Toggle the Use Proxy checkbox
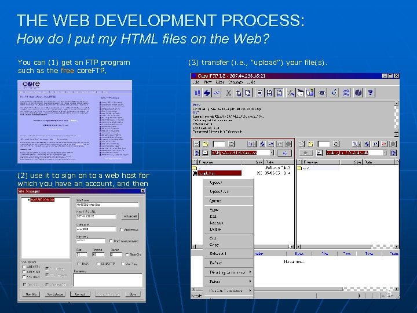Image resolution: width=417 pixels, height=313 pixels. coord(123,264)
